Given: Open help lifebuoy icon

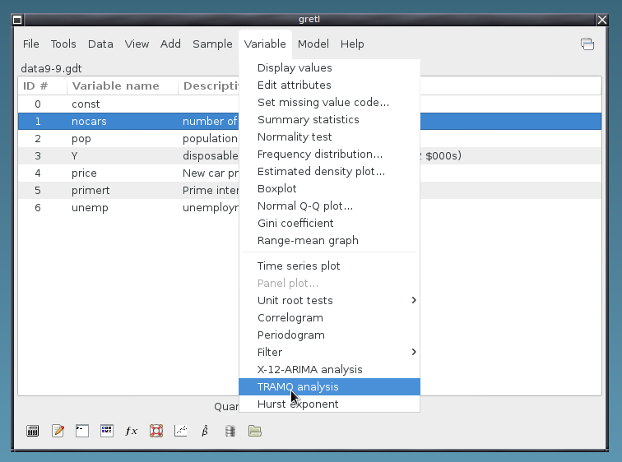Looking at the screenshot, I should [155, 431].
